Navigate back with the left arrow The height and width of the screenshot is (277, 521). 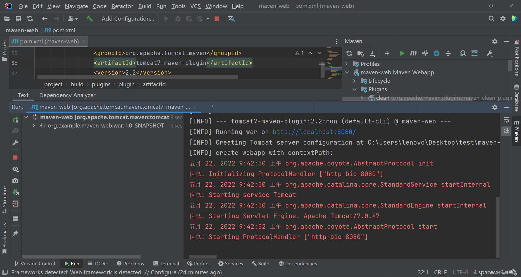click(x=45, y=19)
